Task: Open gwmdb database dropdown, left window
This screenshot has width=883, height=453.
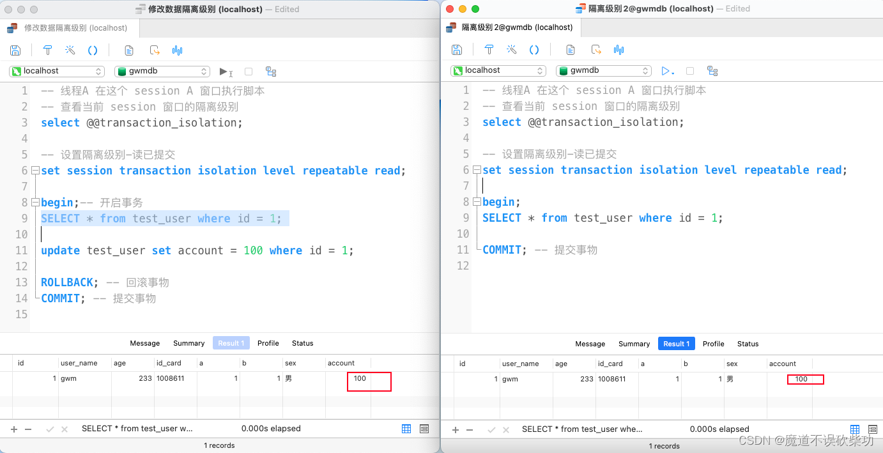Action: click(162, 71)
